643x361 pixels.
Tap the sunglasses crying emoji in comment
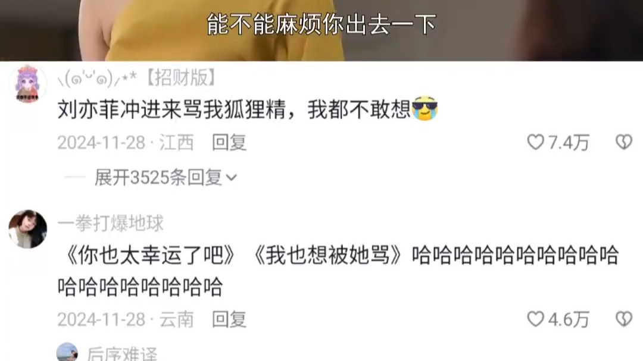425,109
